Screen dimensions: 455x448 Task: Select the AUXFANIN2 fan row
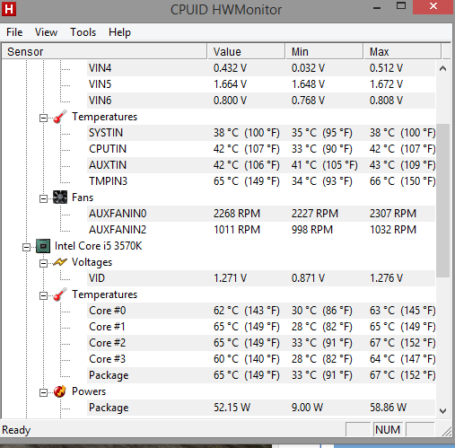[261, 230]
